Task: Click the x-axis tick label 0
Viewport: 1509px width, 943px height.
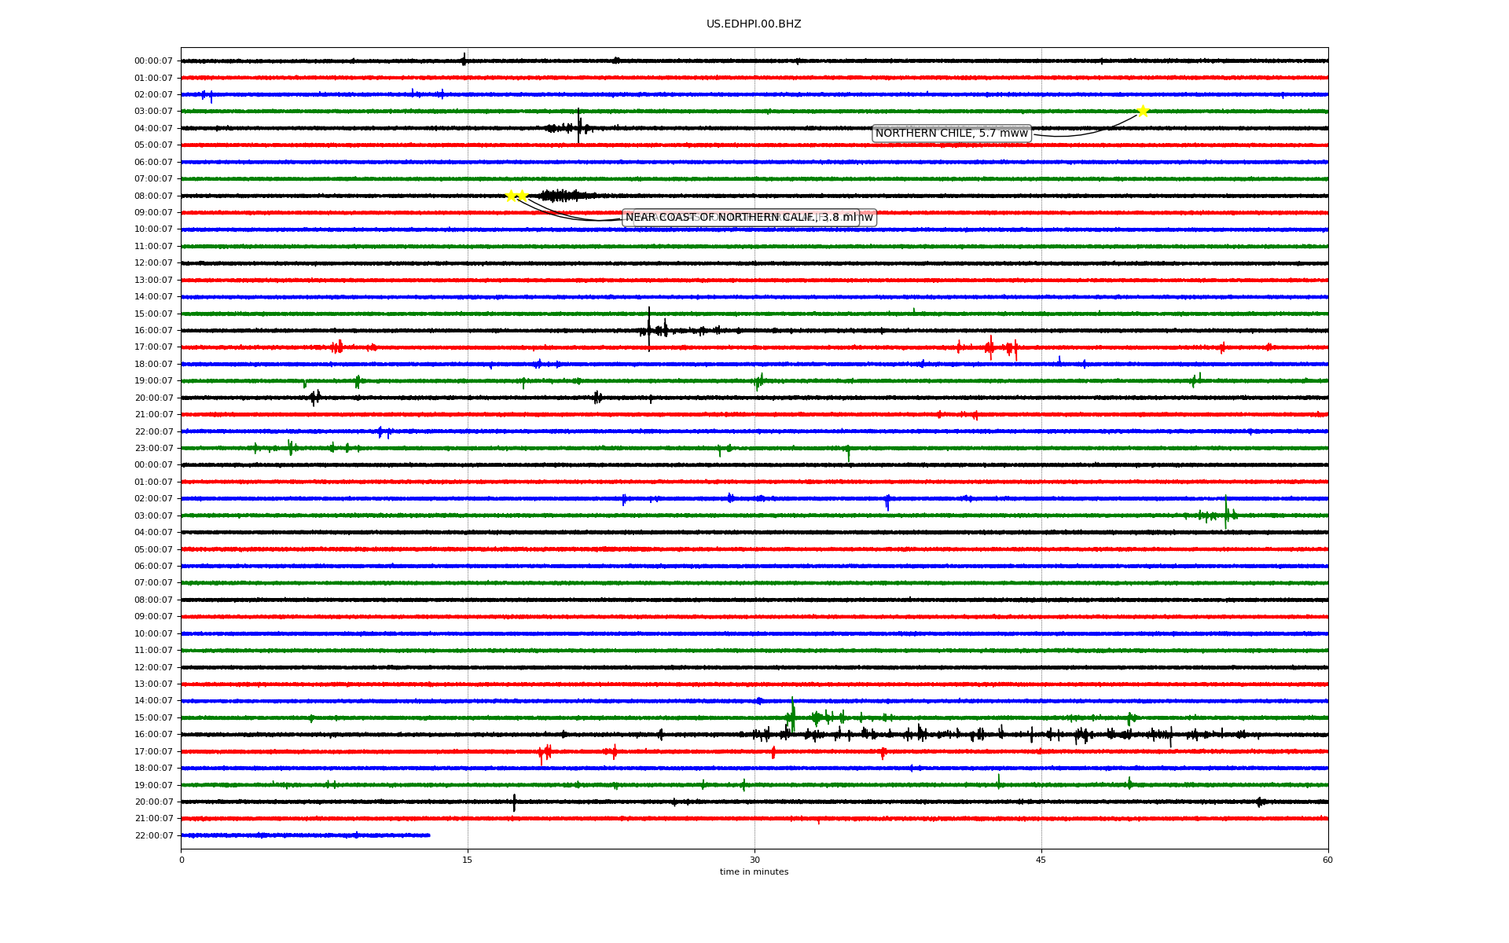Action: [x=182, y=860]
